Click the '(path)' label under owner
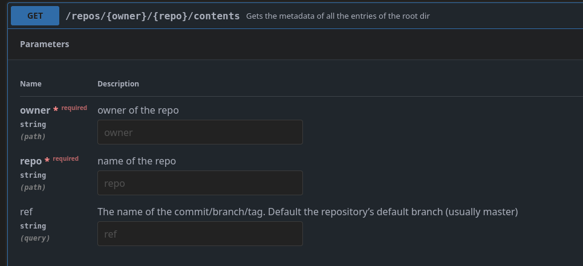This screenshot has height=266, width=583. coord(33,137)
